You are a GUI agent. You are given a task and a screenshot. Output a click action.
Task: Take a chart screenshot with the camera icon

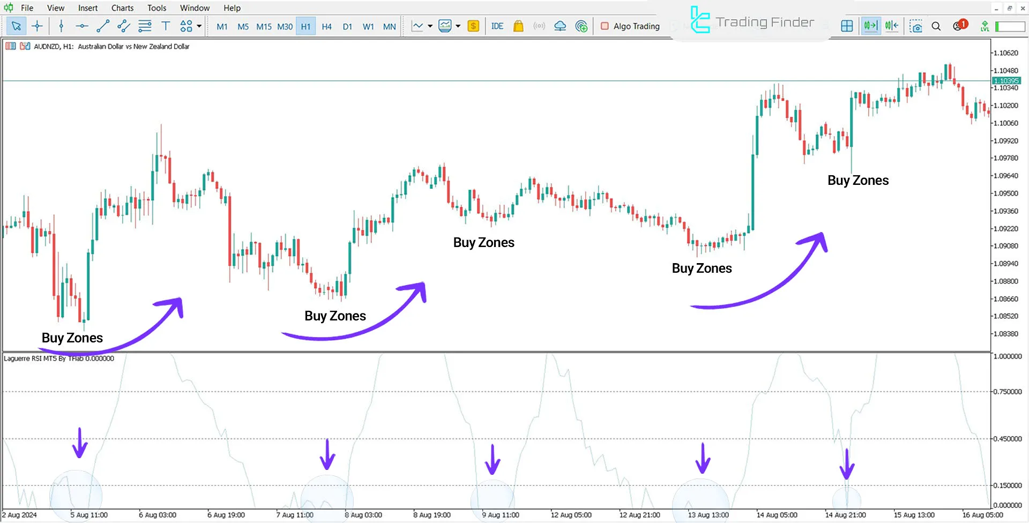point(916,26)
